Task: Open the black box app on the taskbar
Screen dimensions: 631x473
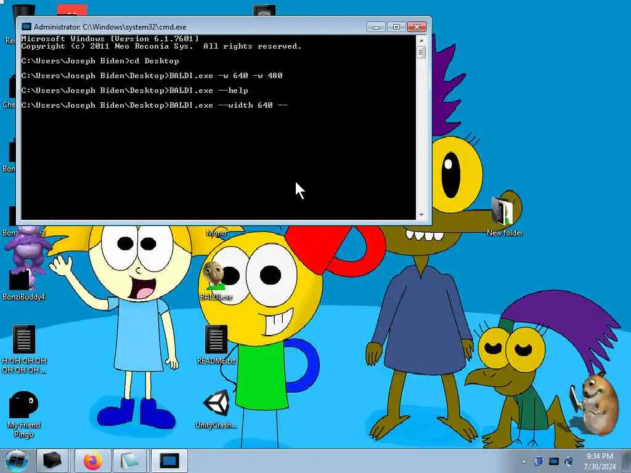Action: [x=52, y=461]
